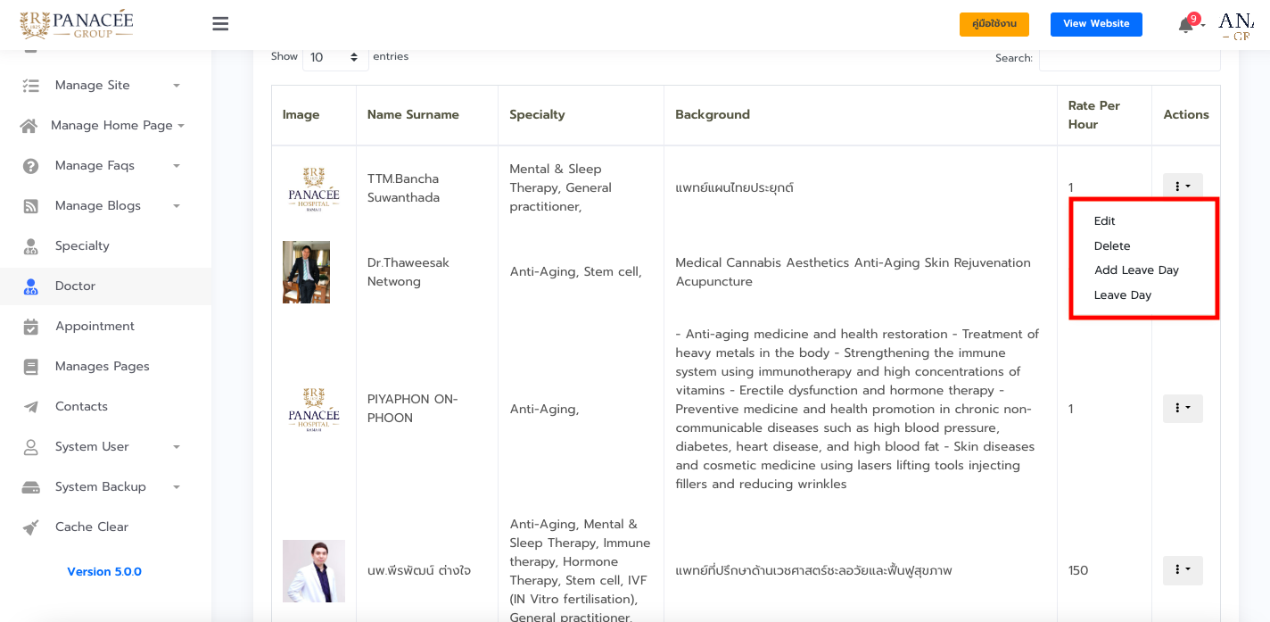Open actions dropdown for PIYAPHON ON-PHOON

pyautogui.click(x=1183, y=409)
